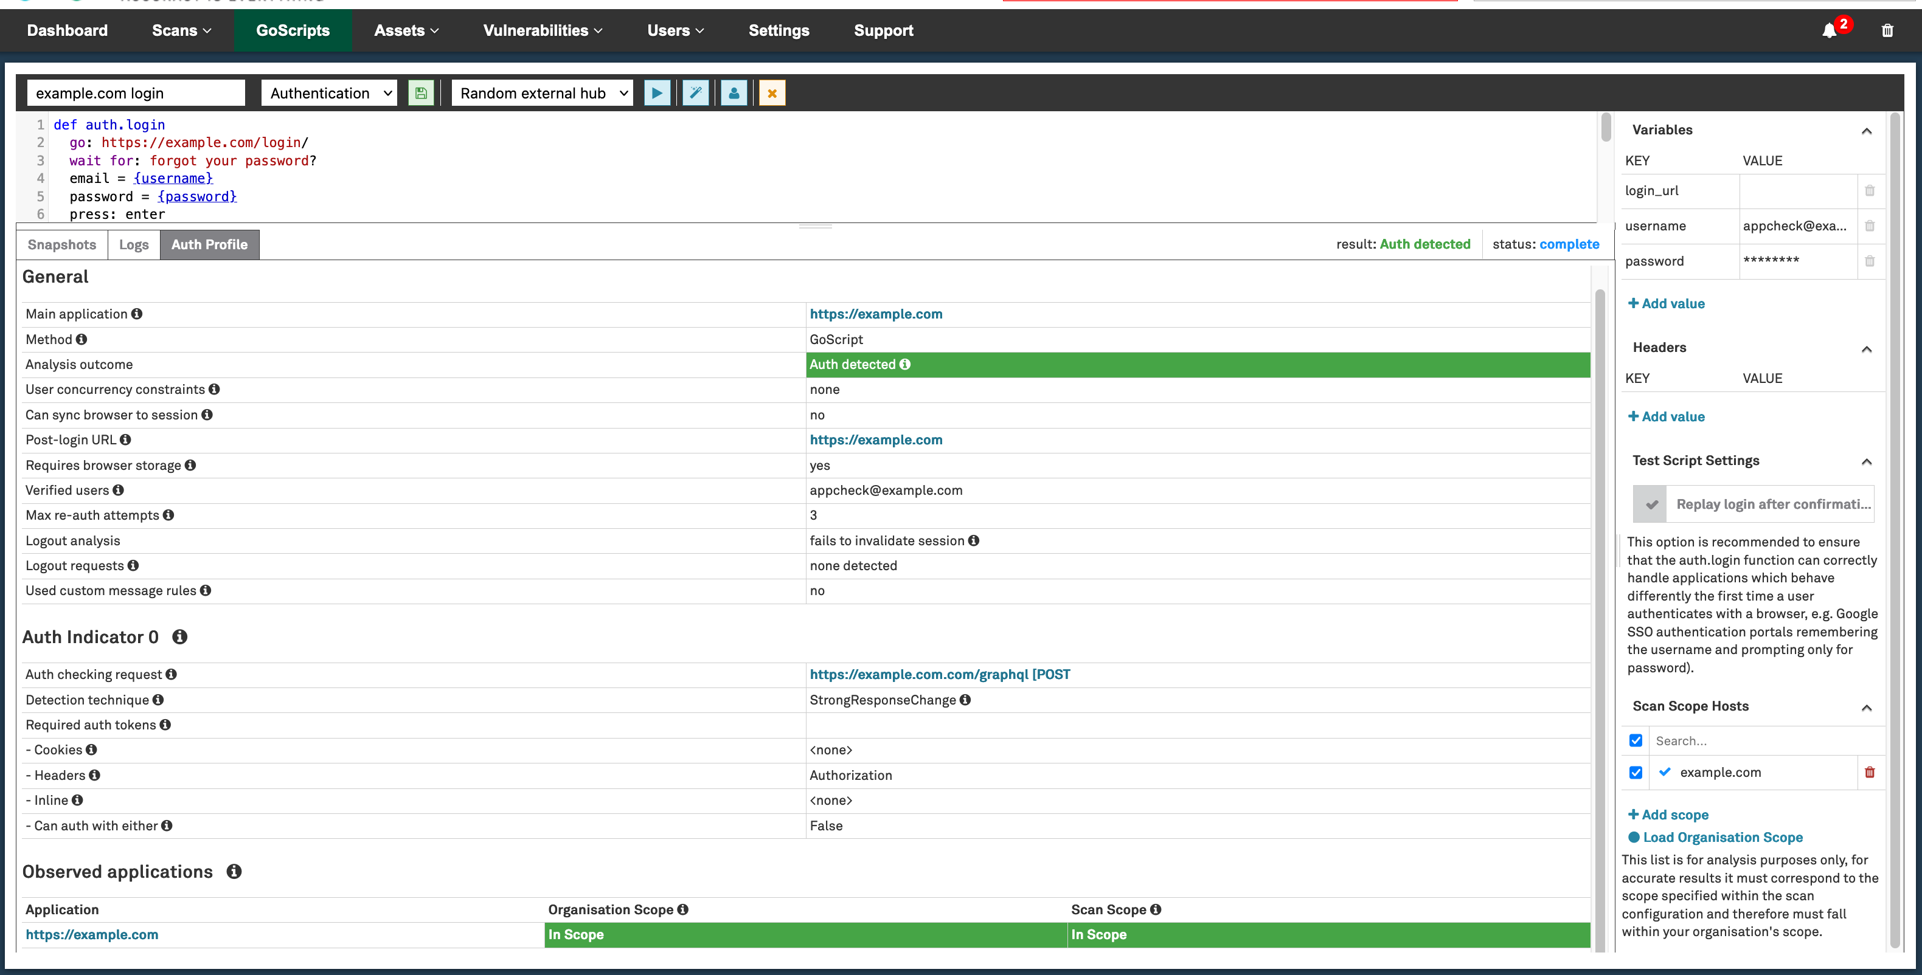Image resolution: width=1922 pixels, height=975 pixels.
Task: Toggle Replay login after confirmation option
Action: click(x=1650, y=505)
